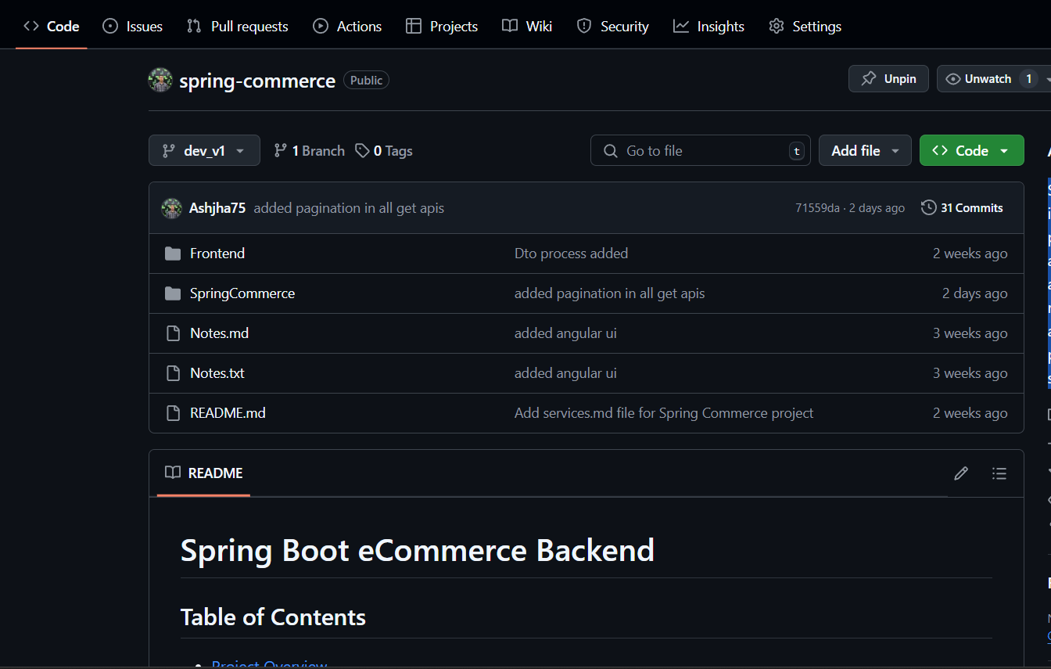Open the SpringCommerce row's pagination commit message
Viewport: 1051px width, 669px height.
[609, 293]
